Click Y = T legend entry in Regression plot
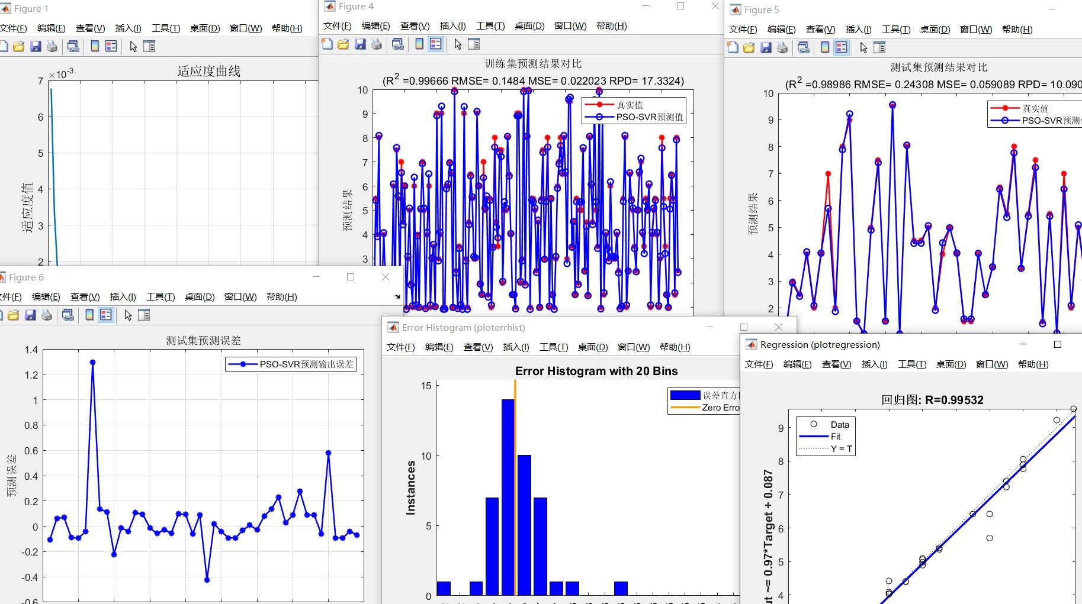The width and height of the screenshot is (1082, 604). tap(842, 448)
